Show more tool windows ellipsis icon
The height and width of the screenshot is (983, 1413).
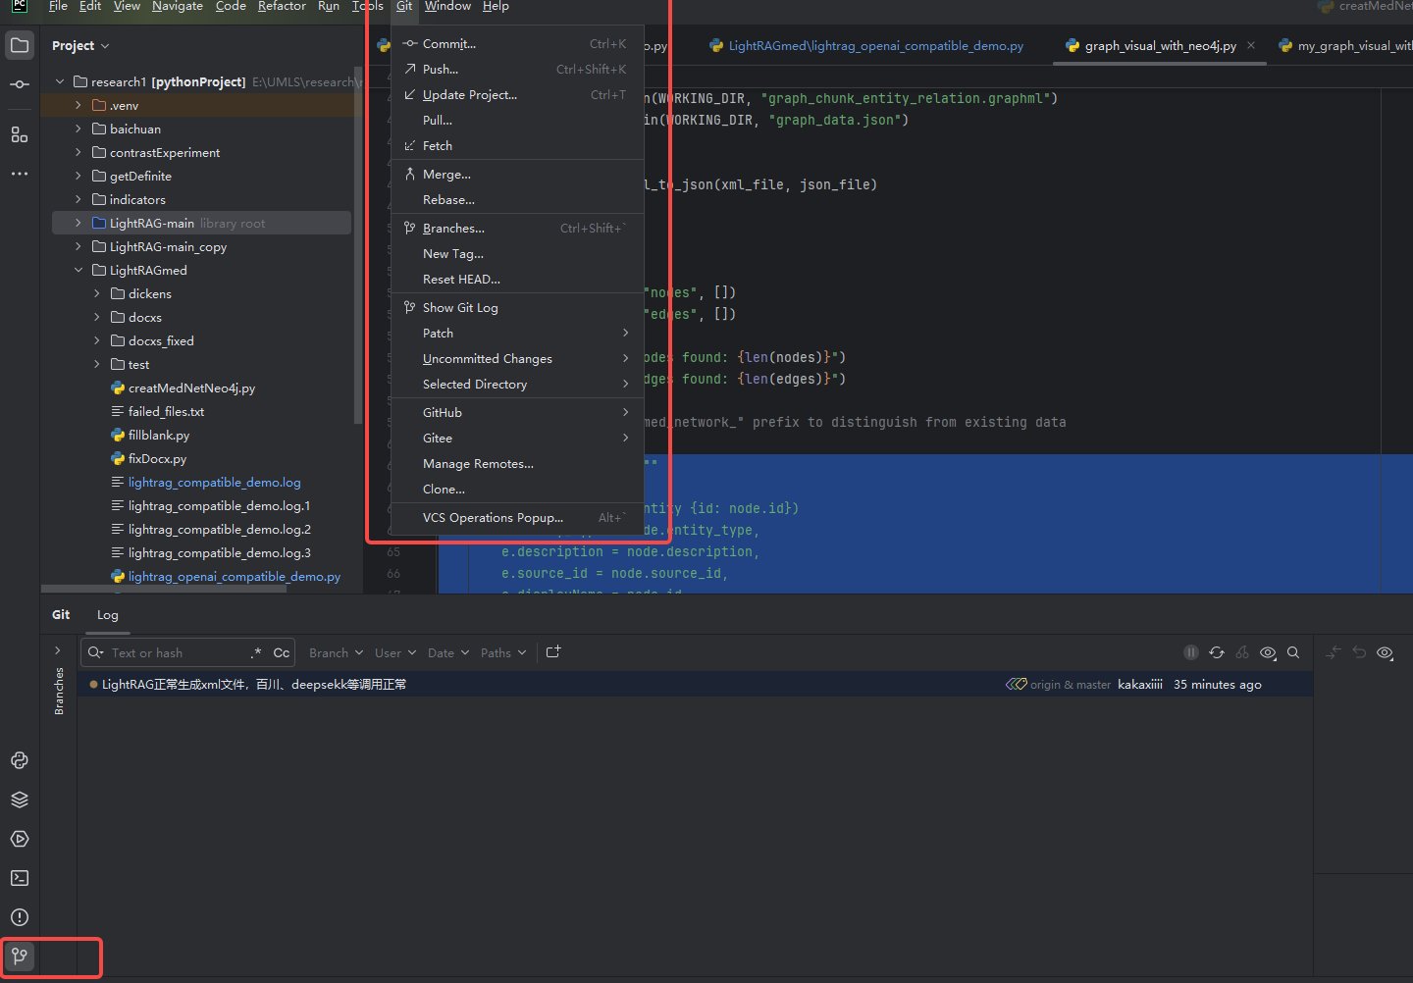pyautogui.click(x=20, y=174)
